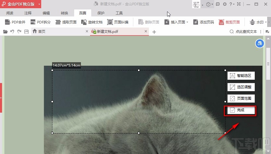
Task: Switch to the 首页 home tab
Action: (x=61, y=31)
